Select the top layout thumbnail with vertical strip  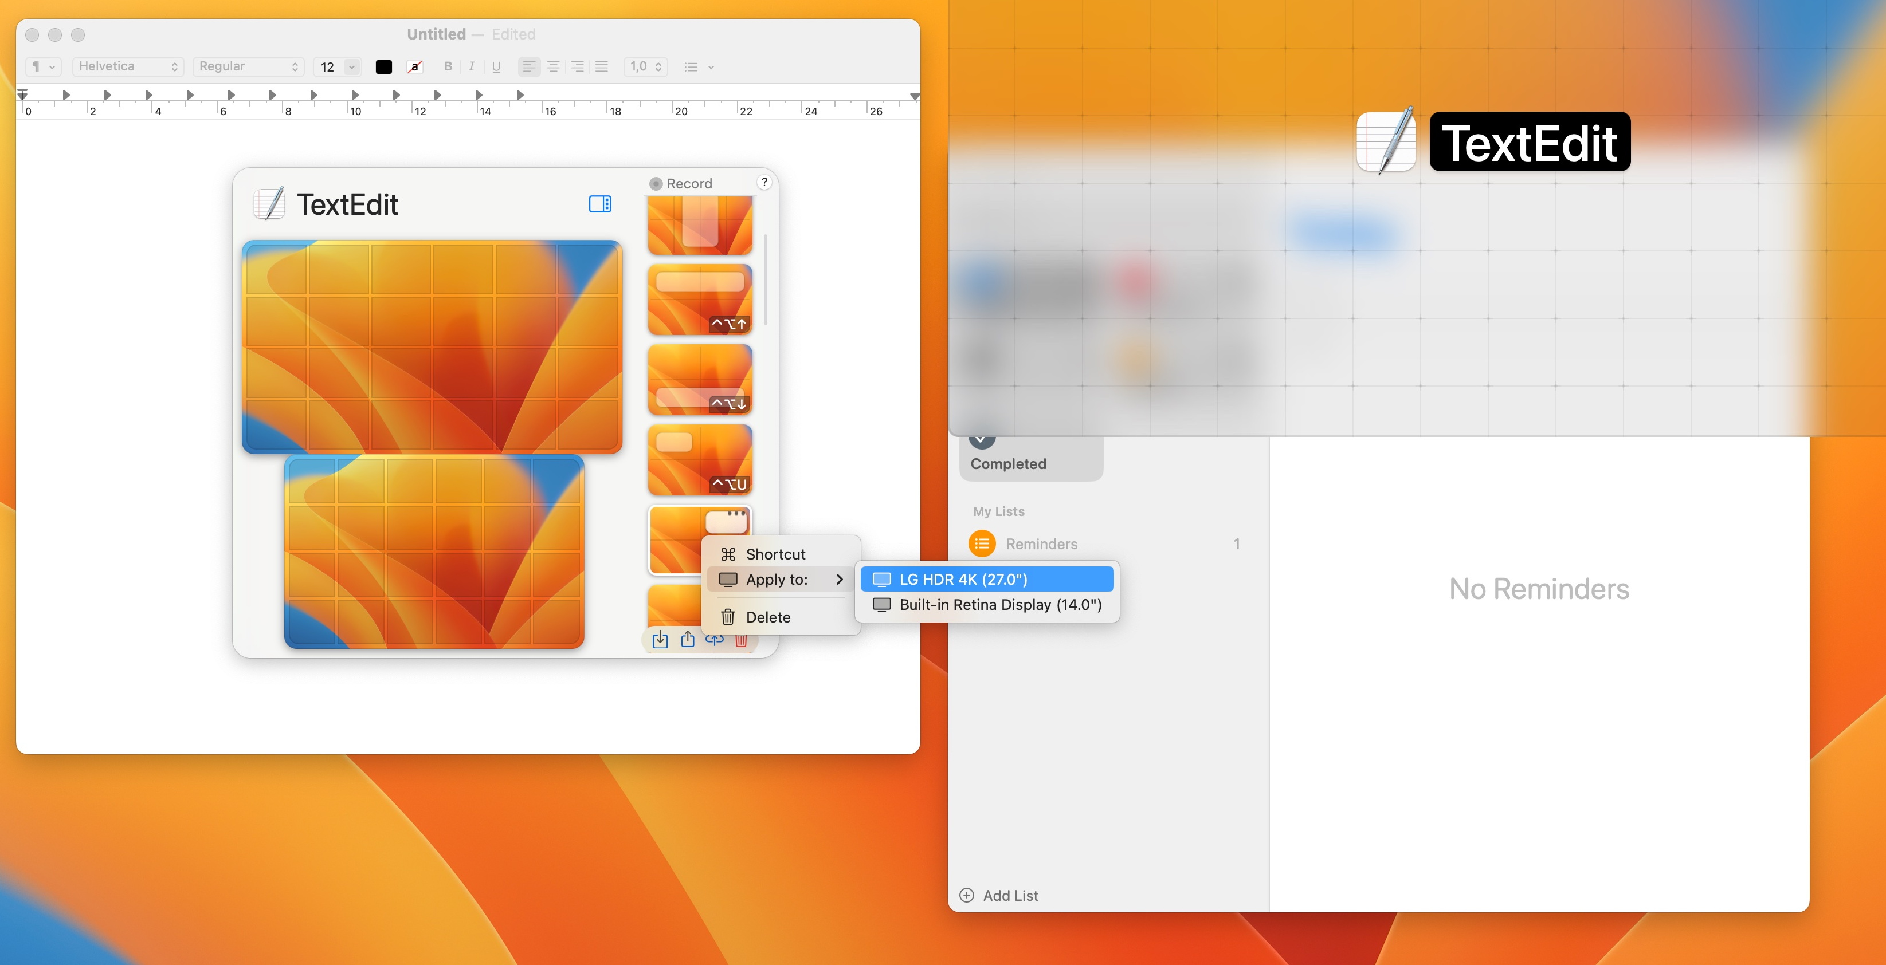click(700, 224)
